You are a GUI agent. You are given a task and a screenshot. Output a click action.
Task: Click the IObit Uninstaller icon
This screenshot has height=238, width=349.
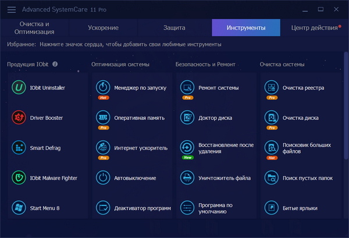pos(19,87)
